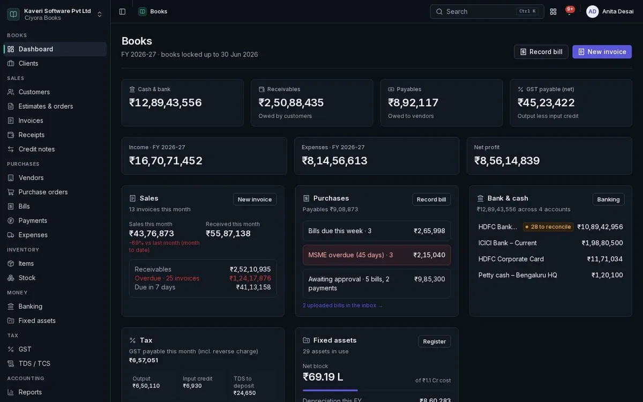Open the Cash & bank summary card
Image resolution: width=643 pixels, height=402 pixels.
tap(183, 103)
